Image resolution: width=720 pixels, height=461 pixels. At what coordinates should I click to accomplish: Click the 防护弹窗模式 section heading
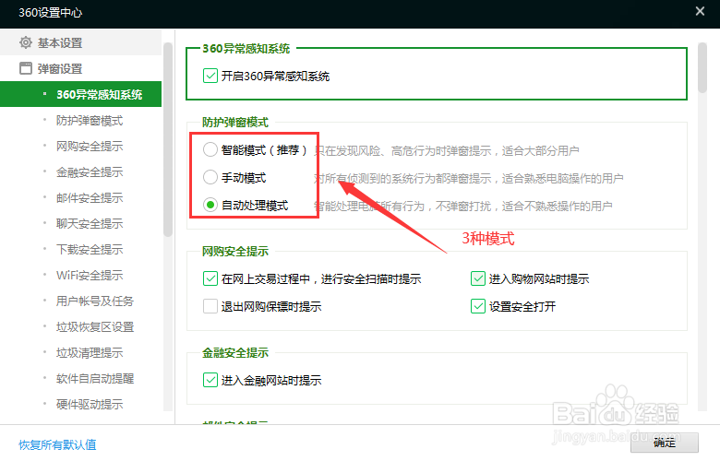click(235, 122)
